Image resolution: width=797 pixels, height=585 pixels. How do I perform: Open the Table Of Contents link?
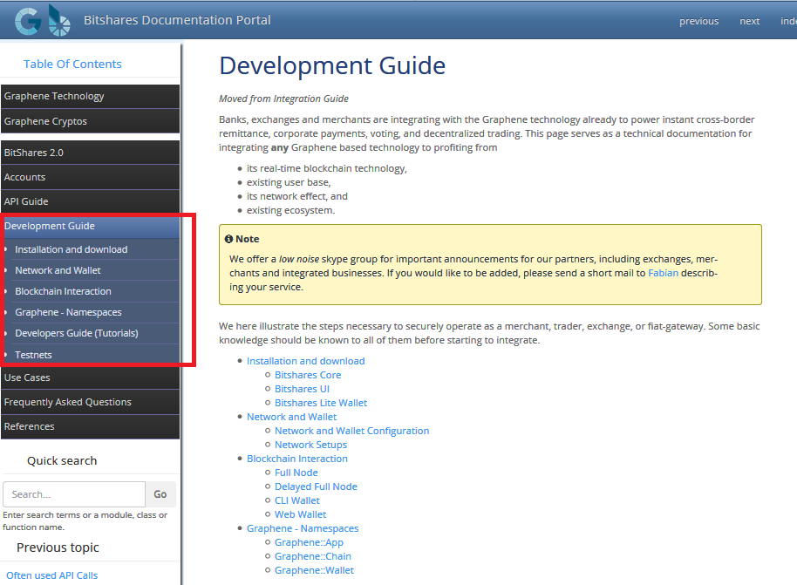(72, 64)
